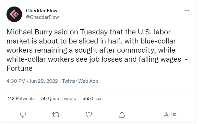Image resolution: width=203 pixels, height=124 pixels.
Task: Click the word Fortune in the tweet
Action: coord(19,68)
